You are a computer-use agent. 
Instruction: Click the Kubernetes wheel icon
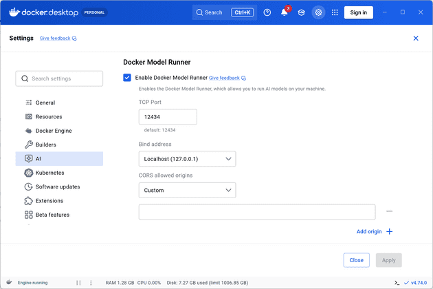point(29,173)
